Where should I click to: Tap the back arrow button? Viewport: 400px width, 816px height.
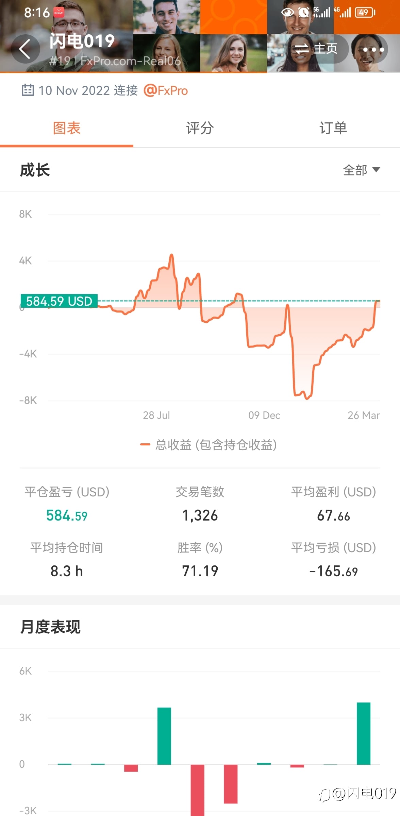pos(25,49)
